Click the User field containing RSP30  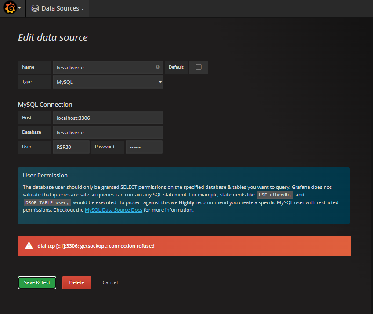71,147
